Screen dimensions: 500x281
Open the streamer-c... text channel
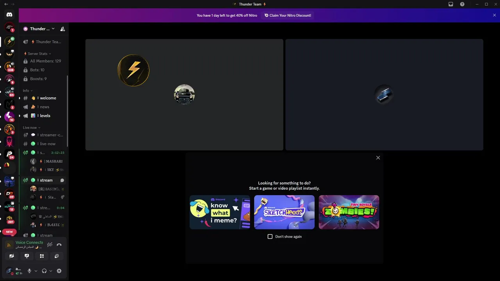(x=44, y=135)
